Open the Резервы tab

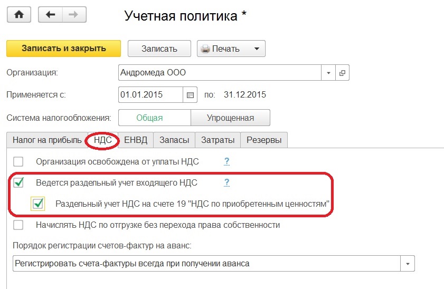[x=264, y=140]
